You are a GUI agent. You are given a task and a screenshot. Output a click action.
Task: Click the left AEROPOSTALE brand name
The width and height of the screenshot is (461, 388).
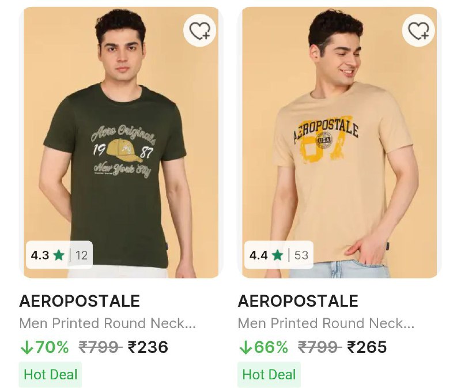80,301
